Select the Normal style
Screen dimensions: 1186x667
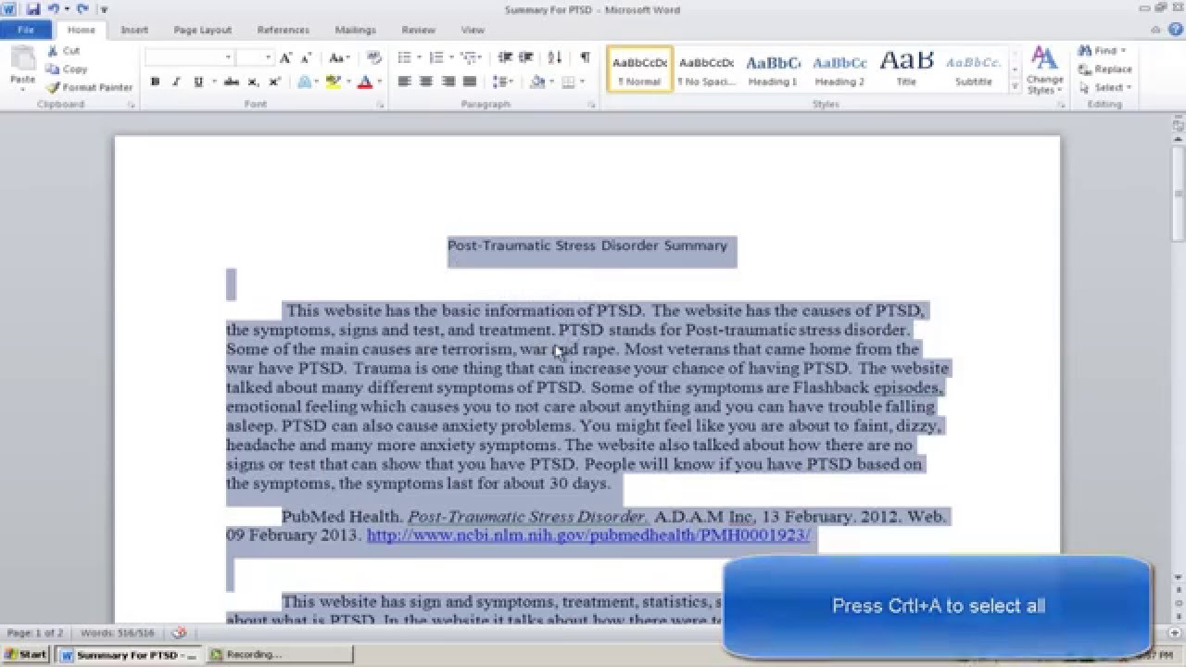click(x=640, y=69)
